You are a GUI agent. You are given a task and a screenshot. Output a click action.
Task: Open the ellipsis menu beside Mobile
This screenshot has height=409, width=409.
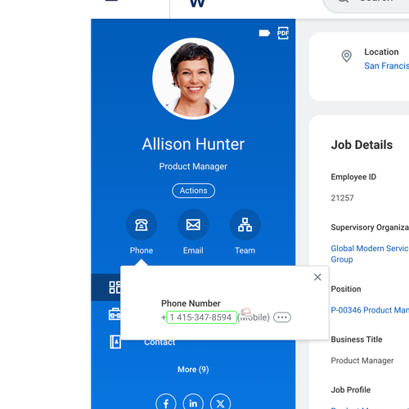pyautogui.click(x=282, y=317)
